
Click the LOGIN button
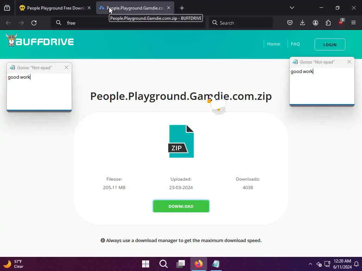coord(330,44)
